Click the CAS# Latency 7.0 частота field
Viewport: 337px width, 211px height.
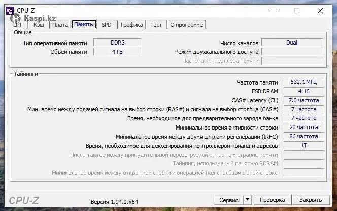[x=303, y=100]
